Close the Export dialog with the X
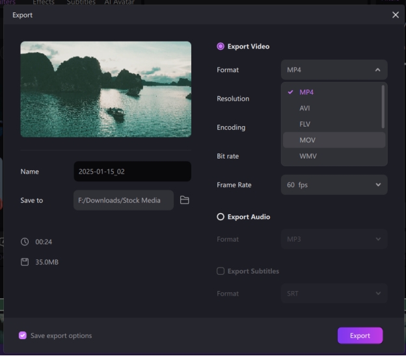The height and width of the screenshot is (356, 406). [x=395, y=15]
